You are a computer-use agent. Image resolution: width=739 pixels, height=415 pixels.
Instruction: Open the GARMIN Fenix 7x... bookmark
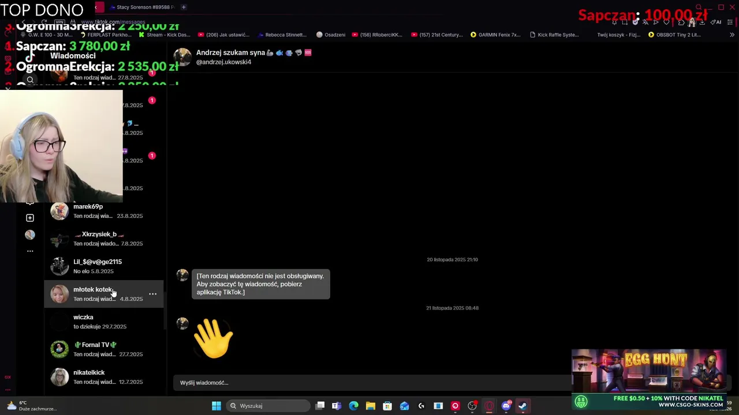tap(495, 35)
